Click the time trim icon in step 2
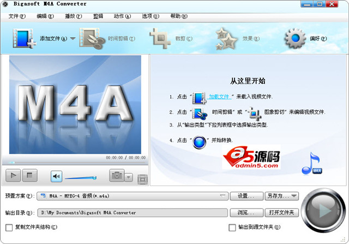349x244 pixels. coord(200,114)
